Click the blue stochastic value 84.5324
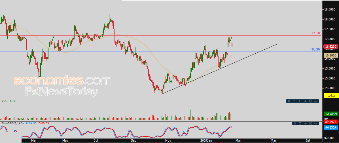The height and width of the screenshot is (143, 339). (331, 127)
